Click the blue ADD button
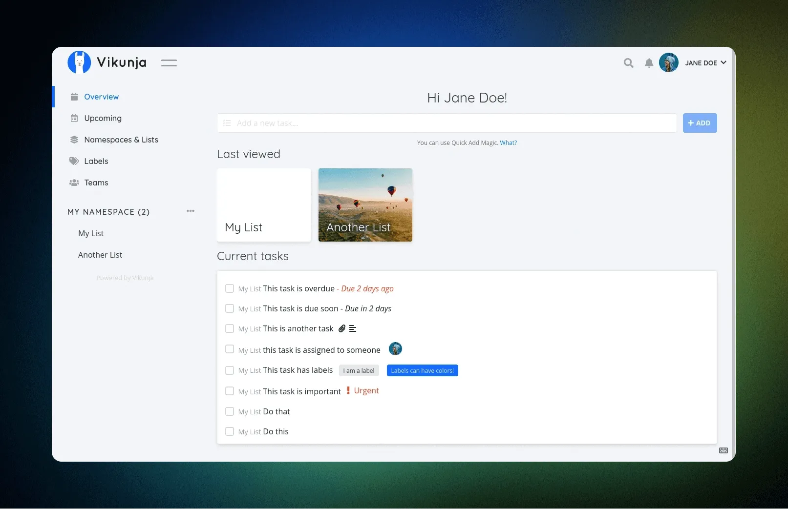Screen dimensions: 788x509 (x=700, y=123)
